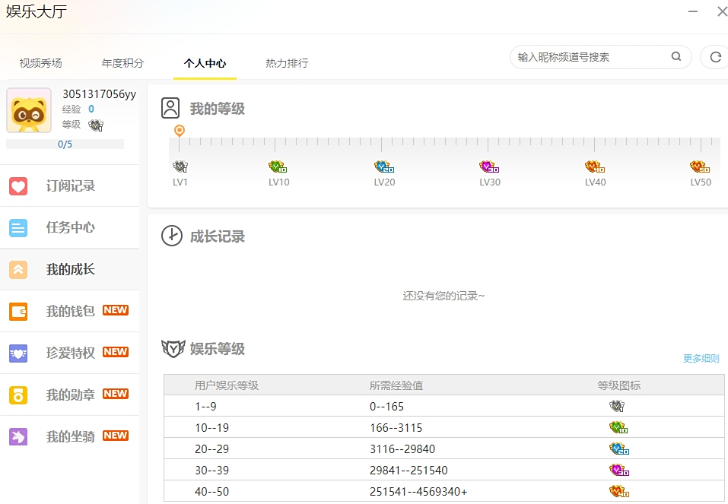
Task: Click the 0/5 experience progress bar
Action: 65,144
